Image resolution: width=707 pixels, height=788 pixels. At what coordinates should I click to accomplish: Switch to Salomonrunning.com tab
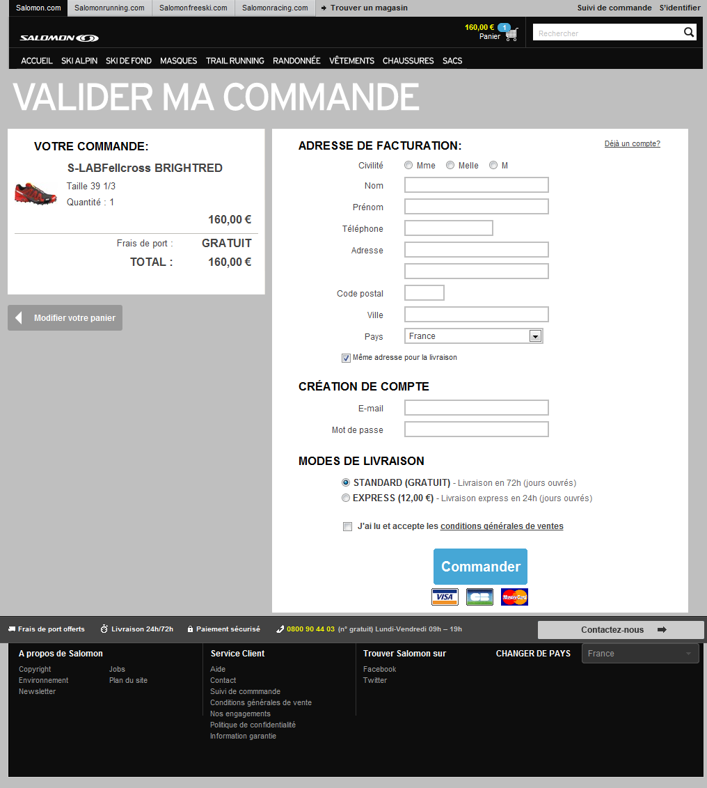point(109,8)
